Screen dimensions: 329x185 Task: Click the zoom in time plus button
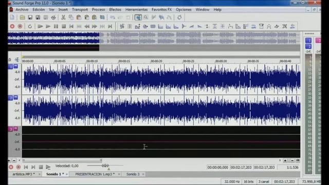[x=285, y=160]
